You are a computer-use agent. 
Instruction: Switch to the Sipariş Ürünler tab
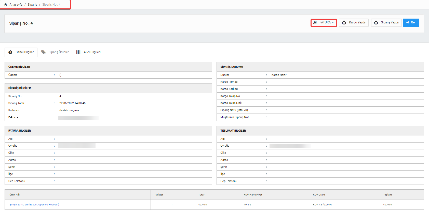click(x=55, y=52)
